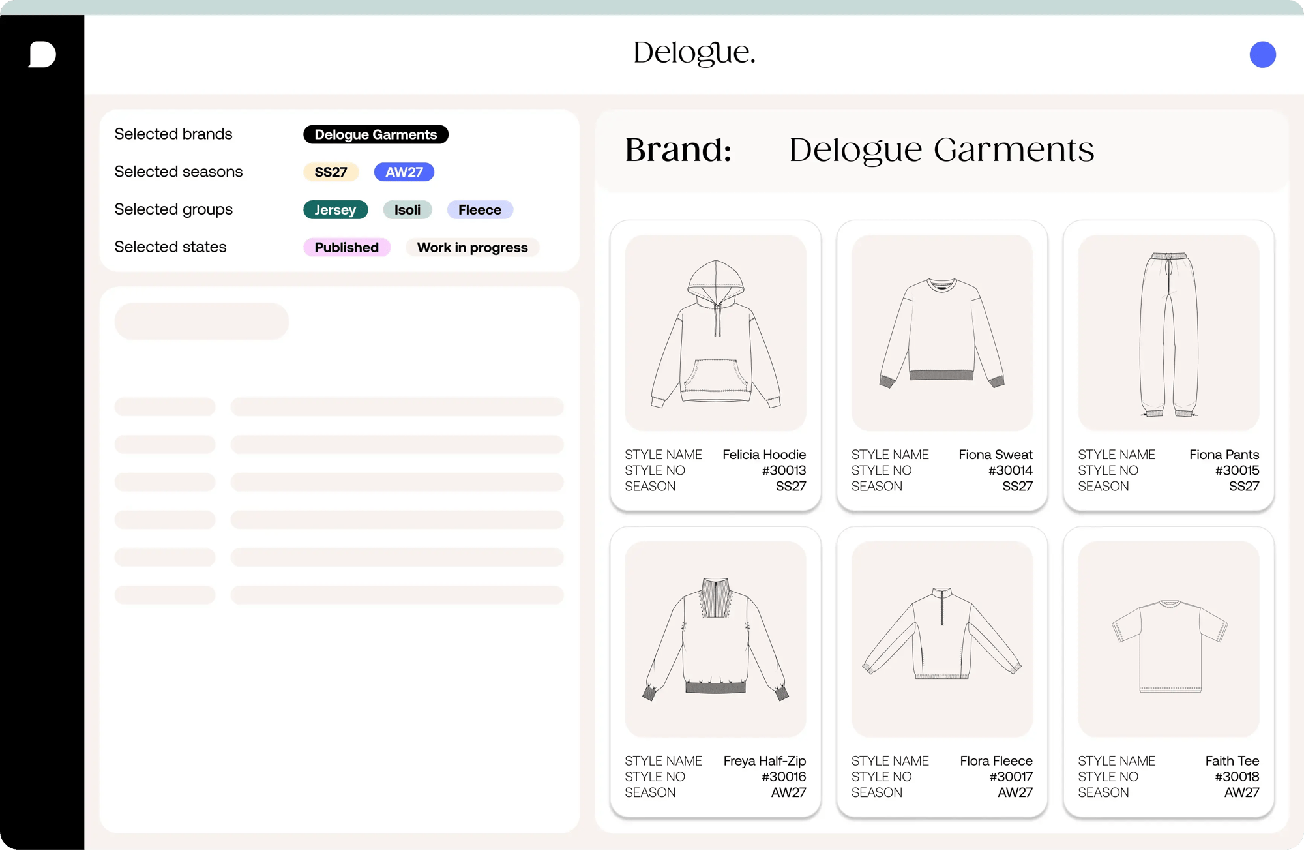
Task: Click the Faith Tee style name
Action: click(x=1232, y=761)
